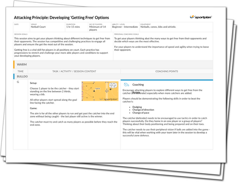Click the whistle icon beside Coaching
This screenshot has height=182, width=238.
click(126, 84)
